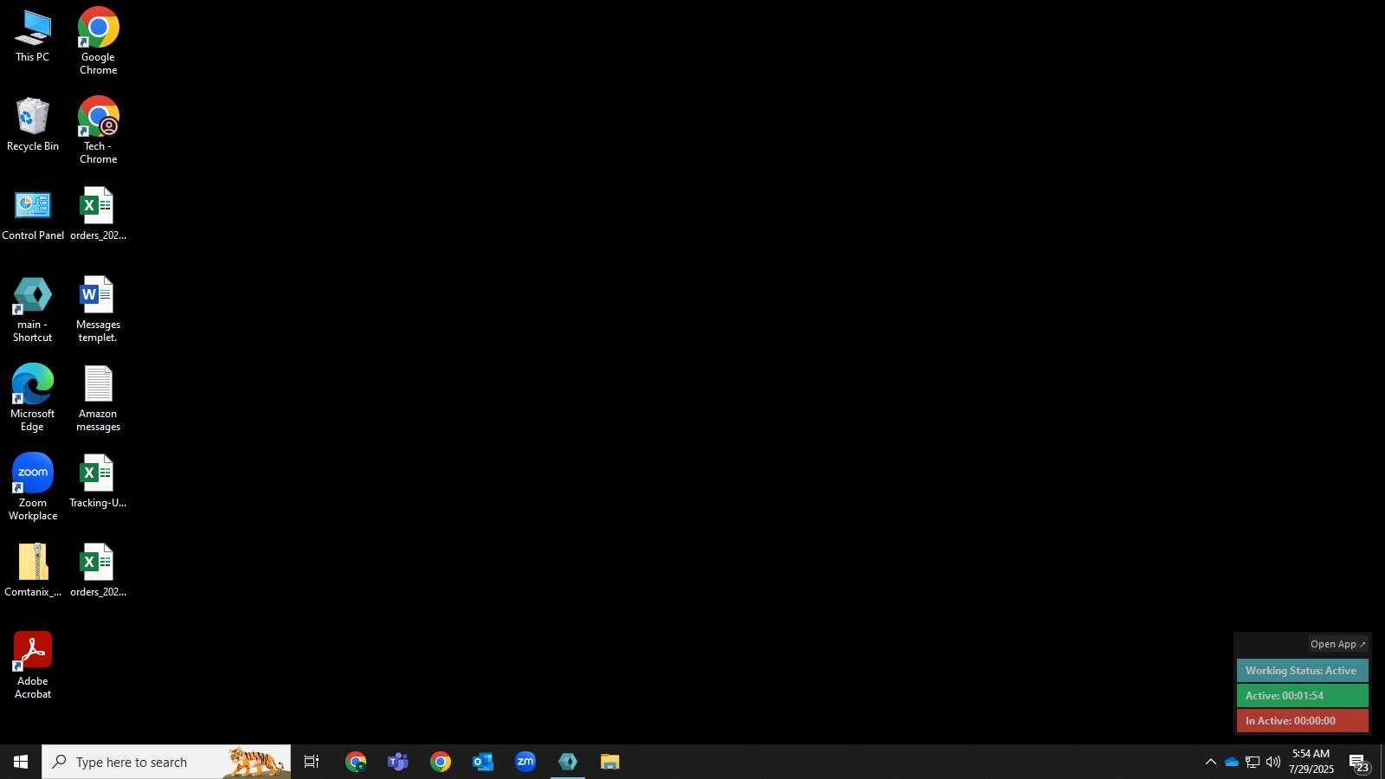Click the Active: 00:01:54 timer bar
Viewport: 1385px width, 779px height.
pos(1302,696)
